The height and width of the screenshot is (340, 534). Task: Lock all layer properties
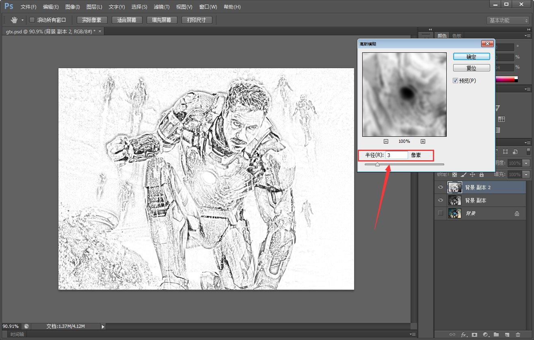(482, 174)
